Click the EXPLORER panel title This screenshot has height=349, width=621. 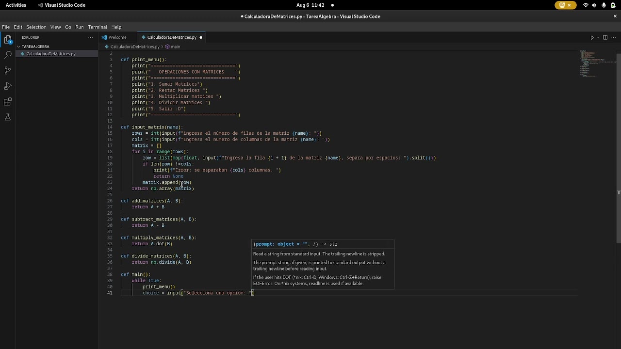31,37
